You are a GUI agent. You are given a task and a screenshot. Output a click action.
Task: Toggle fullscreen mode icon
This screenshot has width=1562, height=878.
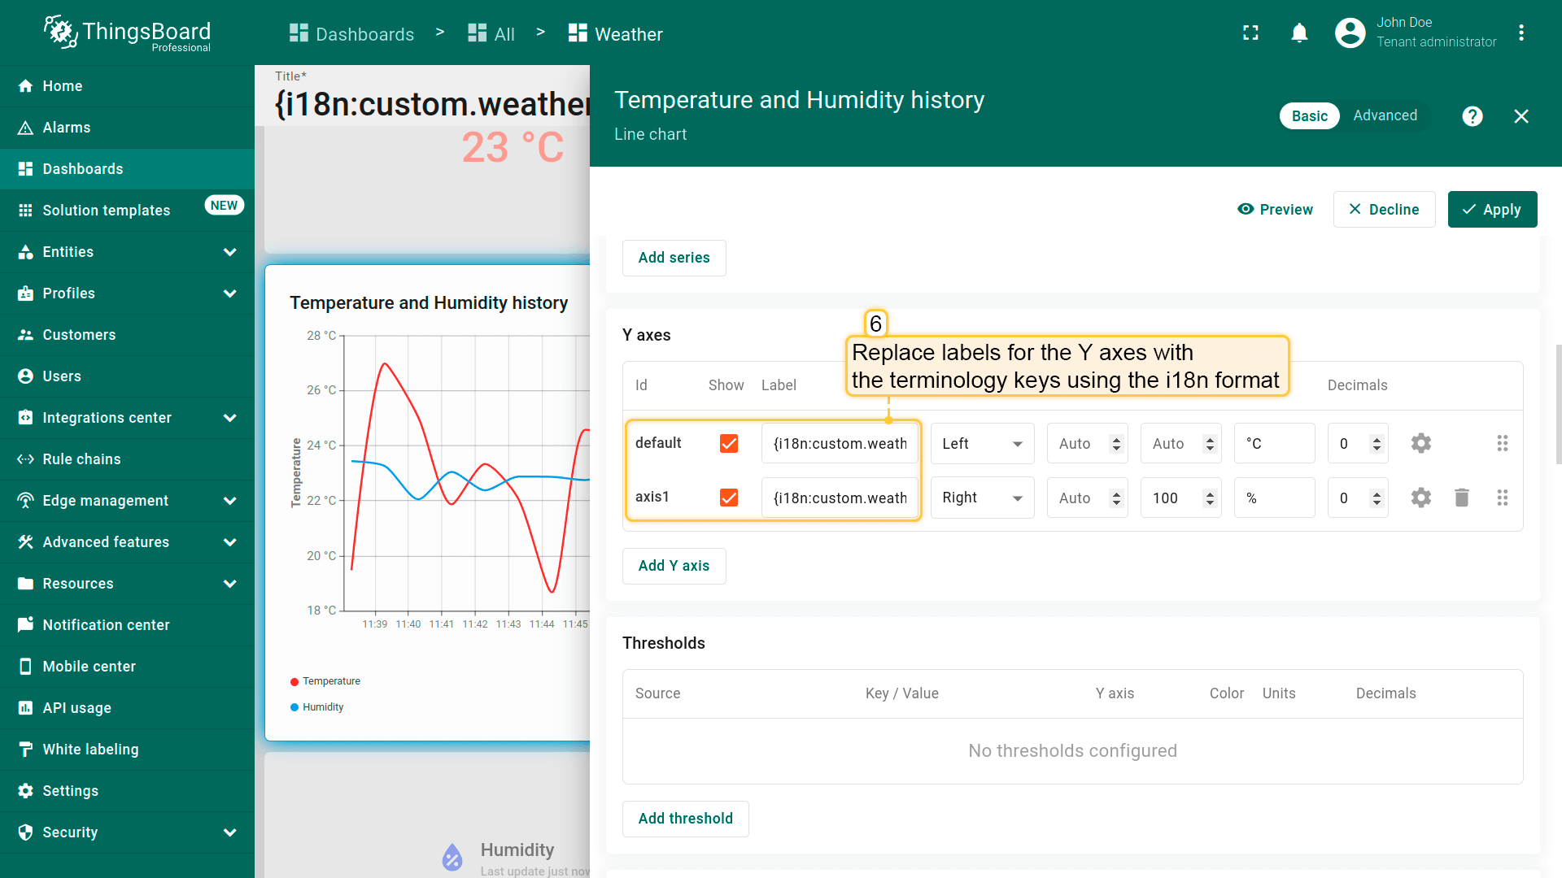[x=1250, y=33]
